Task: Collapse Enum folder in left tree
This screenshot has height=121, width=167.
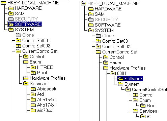Action: (26, 62)
